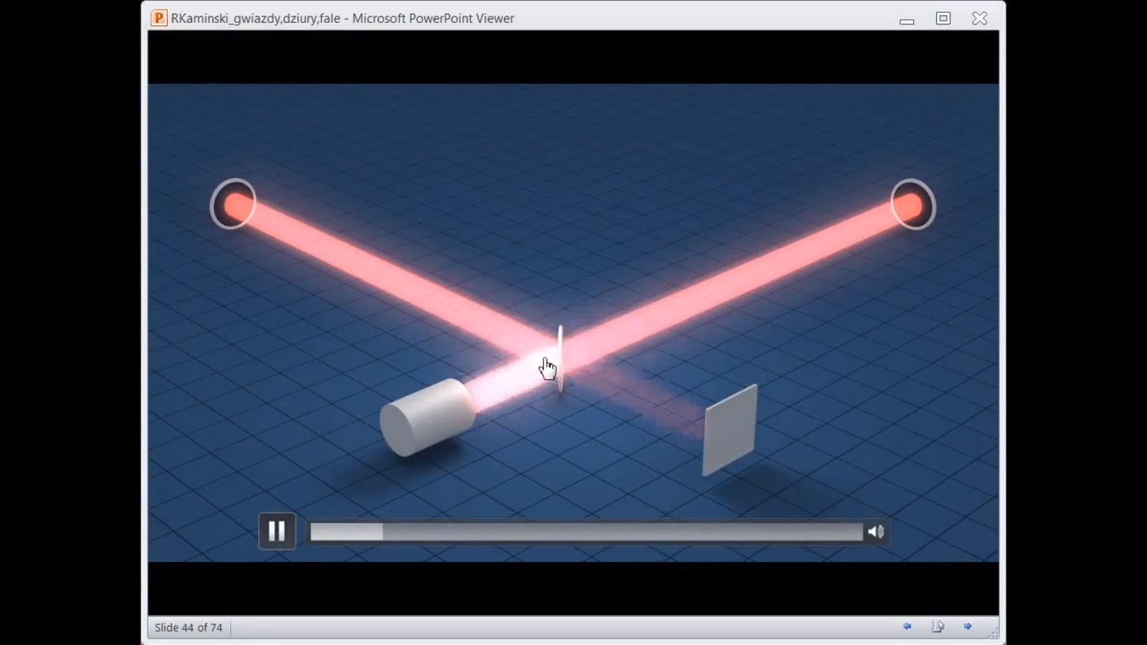This screenshot has width=1147, height=645.
Task: Close the PowerPoint Viewer window
Action: (x=979, y=19)
